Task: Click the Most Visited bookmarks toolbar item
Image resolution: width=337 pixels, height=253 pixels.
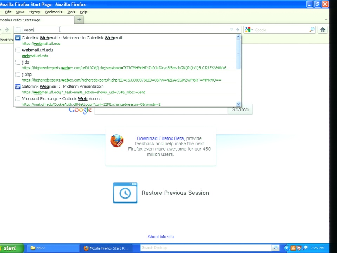Action: pyautogui.click(x=7, y=40)
